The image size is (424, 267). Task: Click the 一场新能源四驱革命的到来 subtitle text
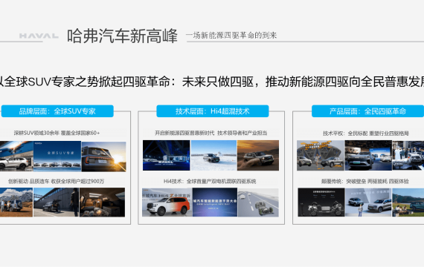point(231,36)
